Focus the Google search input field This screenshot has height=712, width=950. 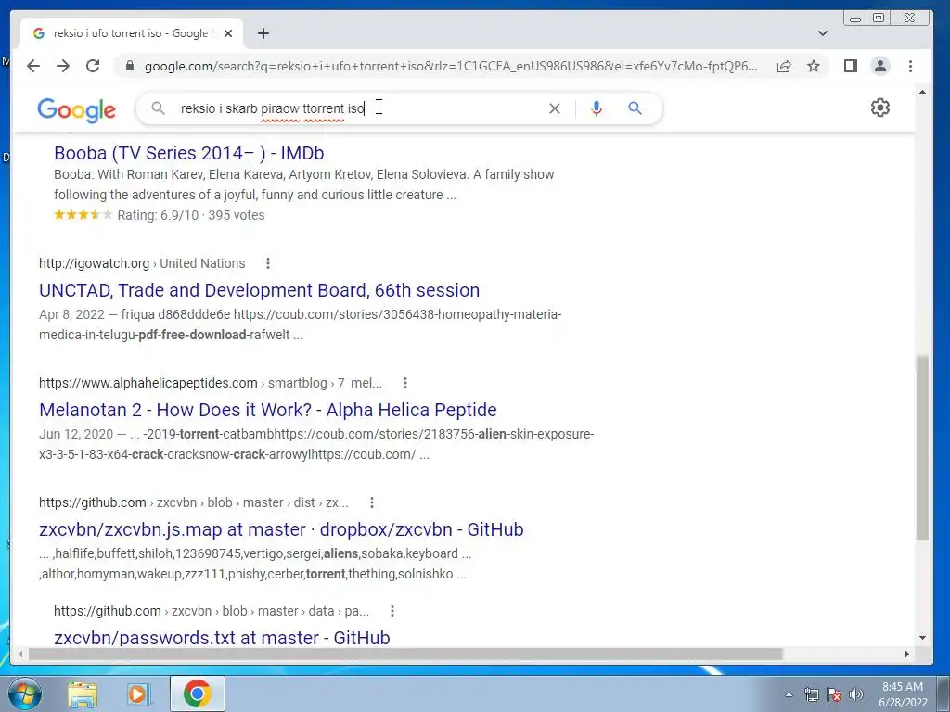[357, 108]
